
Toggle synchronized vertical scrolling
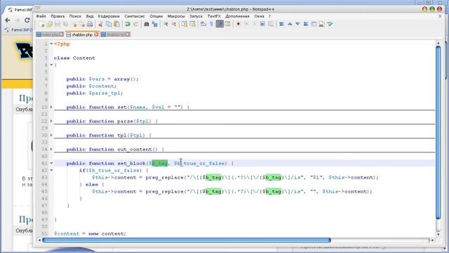point(184,24)
